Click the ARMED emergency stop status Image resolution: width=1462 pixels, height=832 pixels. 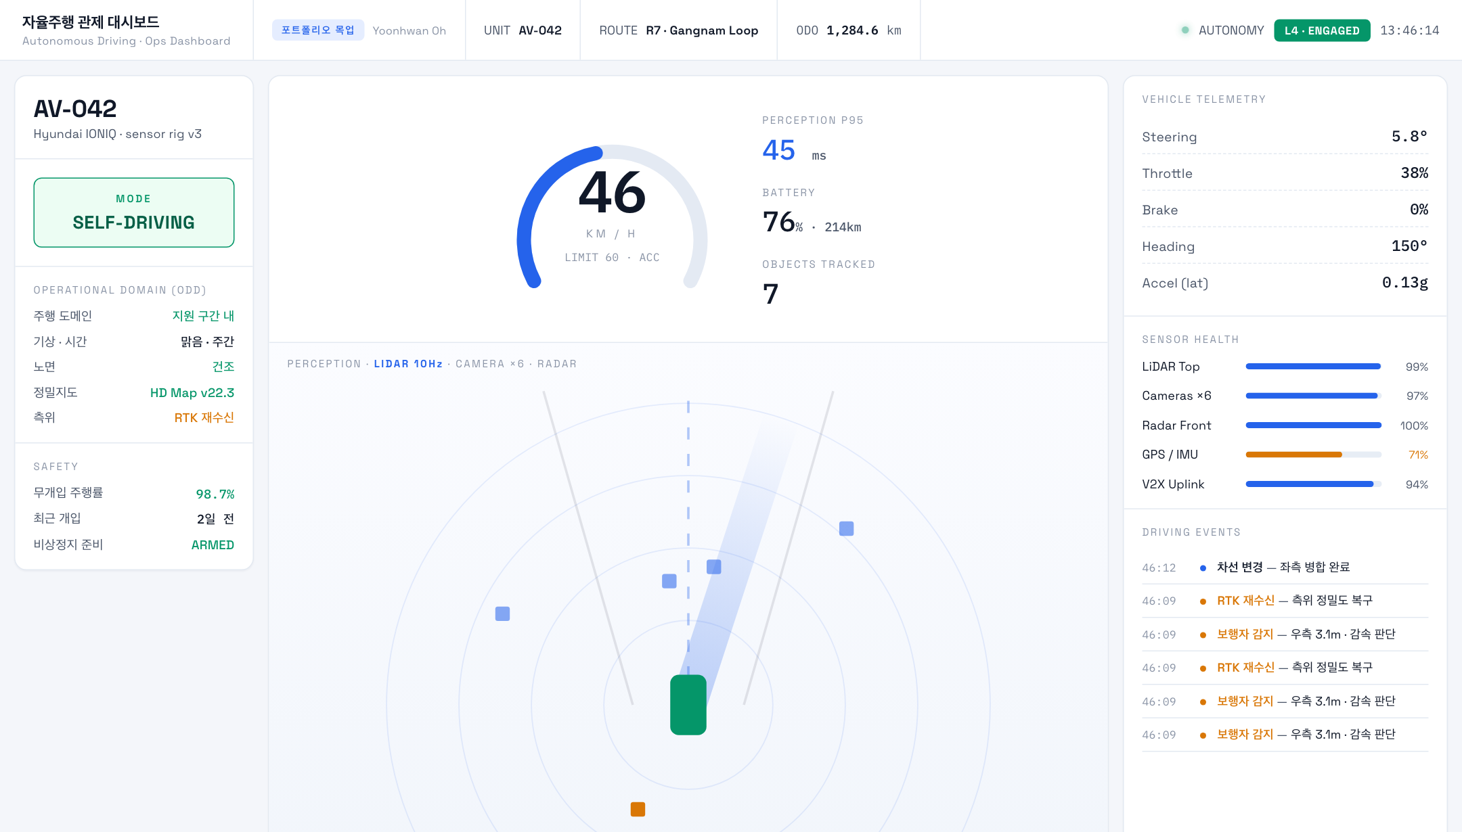(x=213, y=545)
